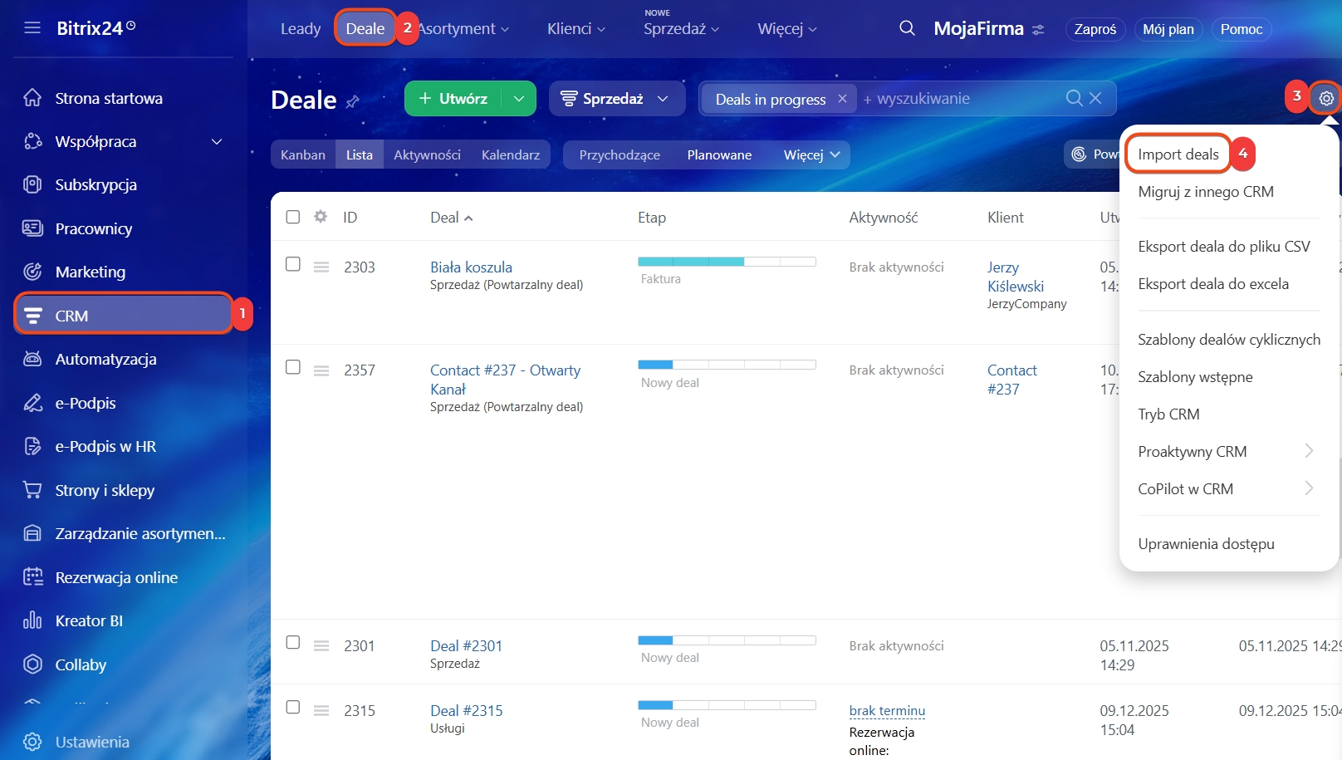Remove the Deals in progress filter chip

[x=842, y=99]
